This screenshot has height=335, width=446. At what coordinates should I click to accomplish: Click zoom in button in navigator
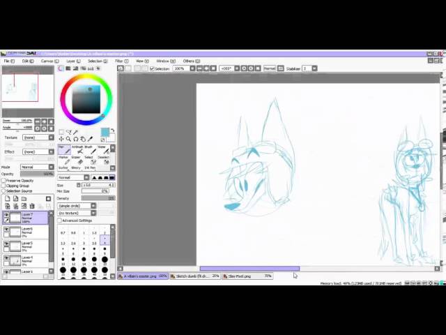(44, 121)
